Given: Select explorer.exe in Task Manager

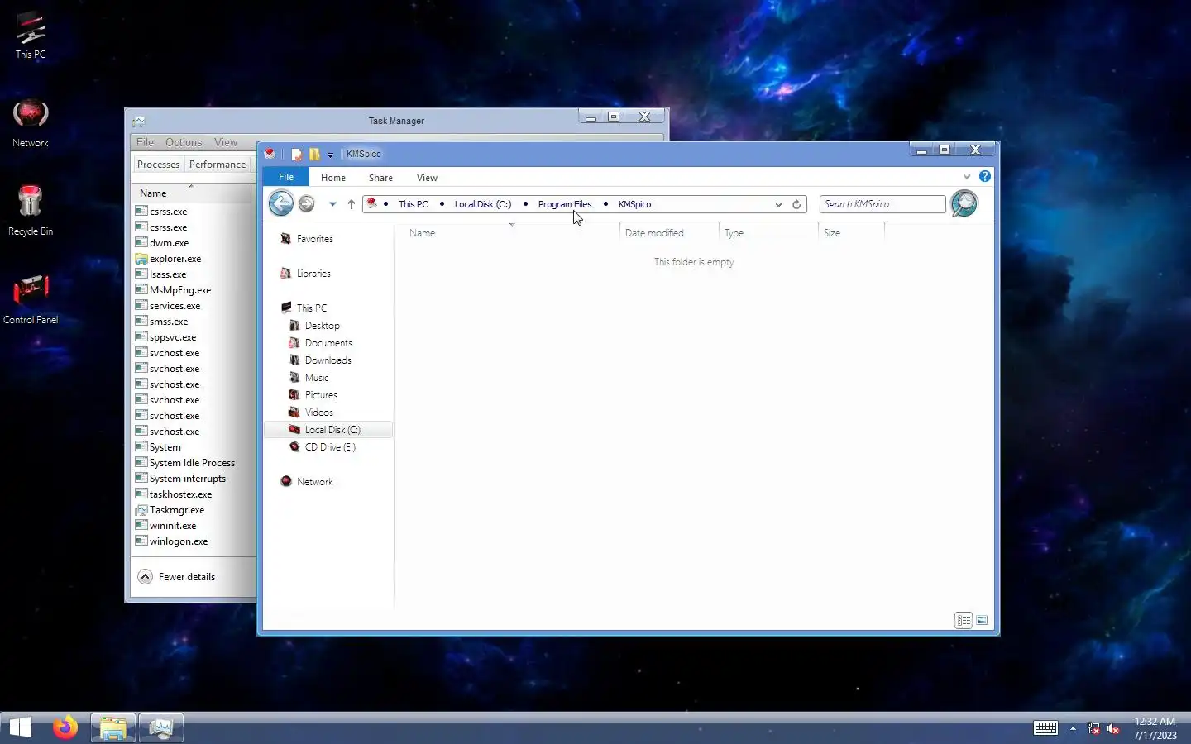Looking at the screenshot, I should pos(175,259).
